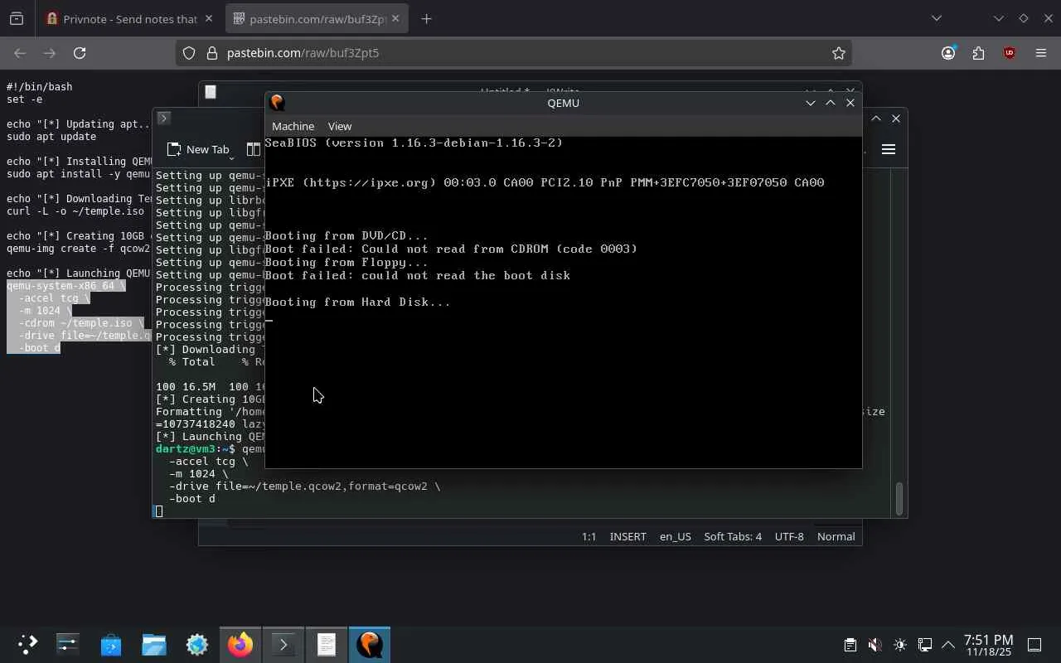The width and height of the screenshot is (1061, 663).
Task: Toggle INSERT mode in KWrite status bar
Action: [x=627, y=536]
